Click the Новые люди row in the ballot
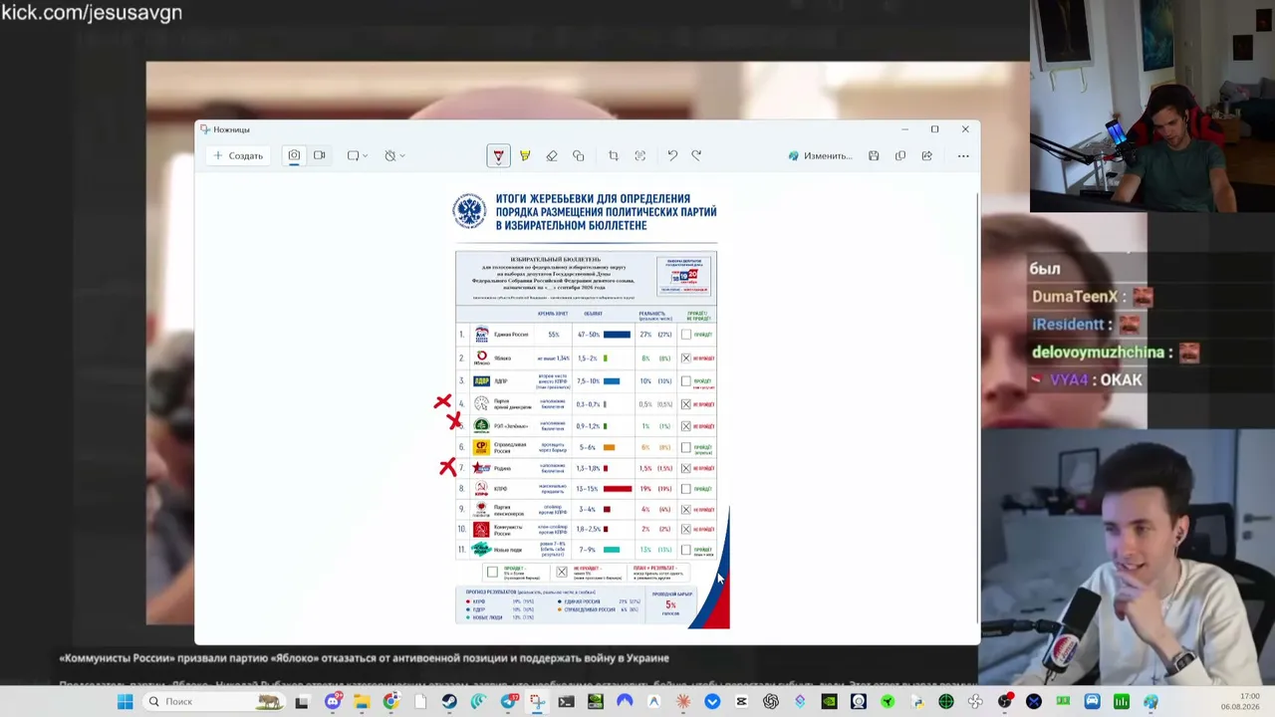 click(587, 550)
